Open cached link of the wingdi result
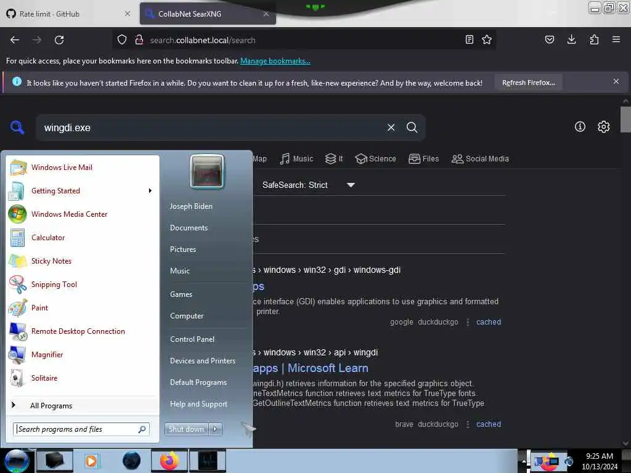The height and width of the screenshot is (473, 631). pos(489,424)
